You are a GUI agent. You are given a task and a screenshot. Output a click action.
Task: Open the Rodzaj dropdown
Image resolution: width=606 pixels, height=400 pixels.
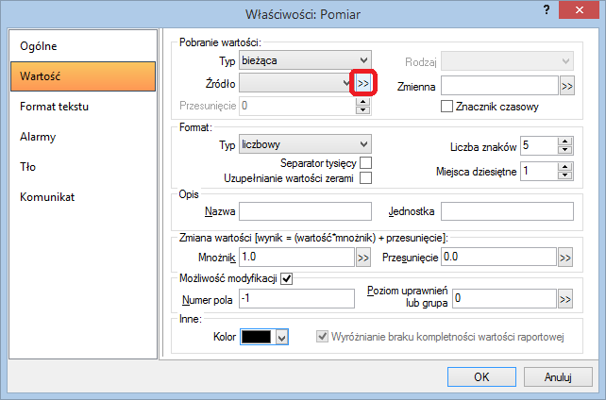507,61
